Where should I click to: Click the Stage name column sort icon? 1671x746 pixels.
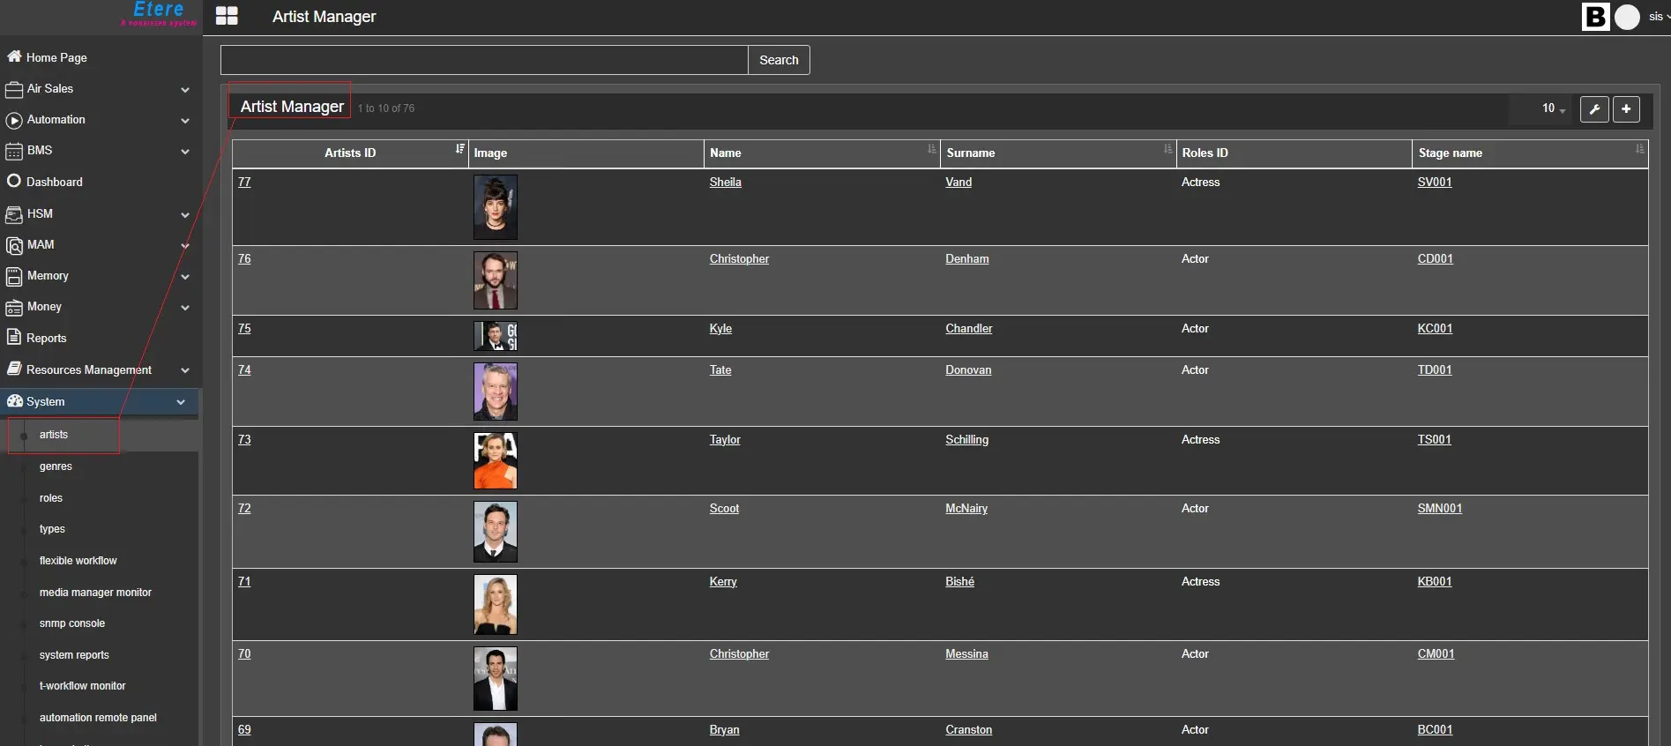pyautogui.click(x=1639, y=149)
